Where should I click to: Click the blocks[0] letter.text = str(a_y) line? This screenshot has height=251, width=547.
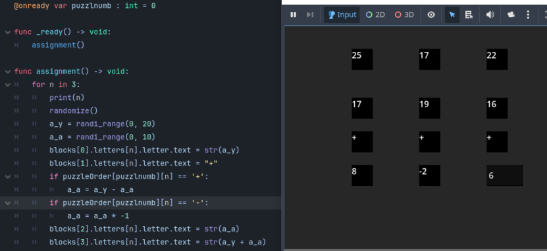point(144,150)
